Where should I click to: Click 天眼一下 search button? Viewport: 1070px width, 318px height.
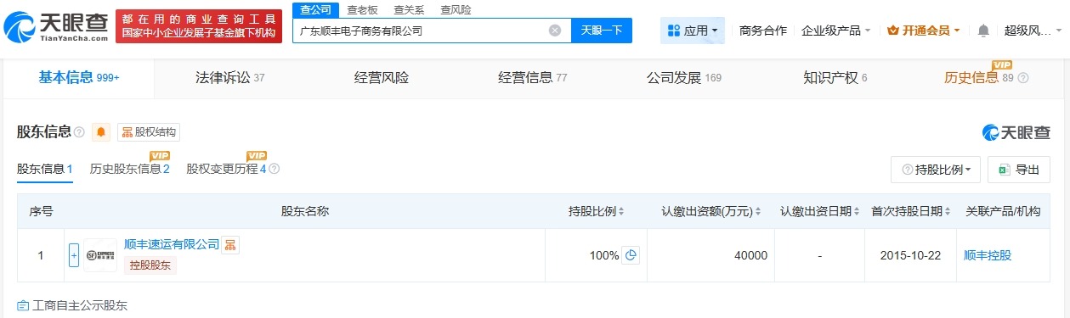coord(602,31)
